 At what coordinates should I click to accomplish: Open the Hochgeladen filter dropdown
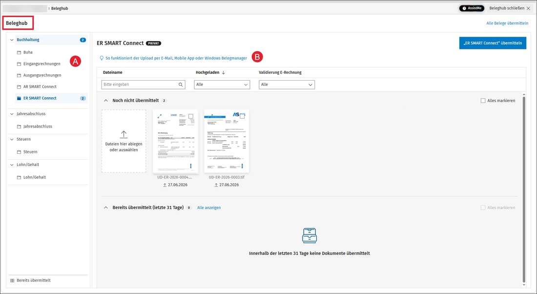[222, 84]
